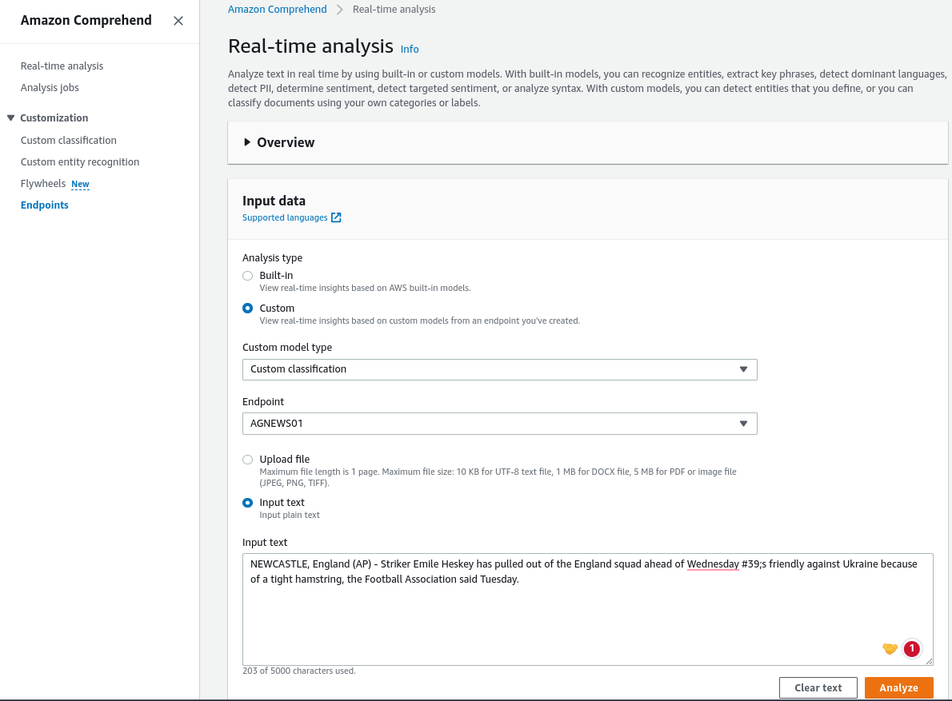The image size is (952, 701).
Task: Click Amazon Comprehend breadcrumb link
Action: tap(278, 9)
